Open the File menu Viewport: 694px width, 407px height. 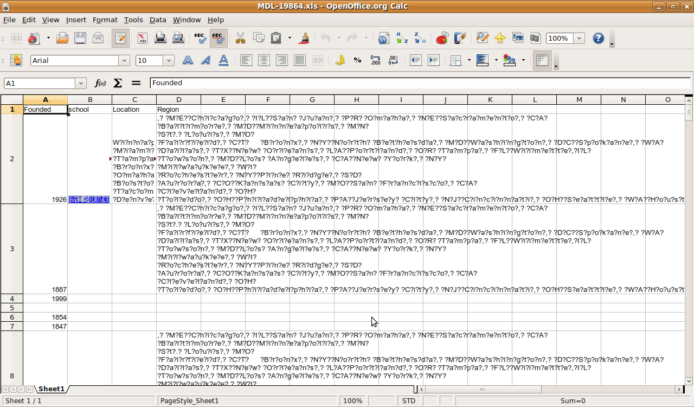pyautogui.click(x=9, y=20)
